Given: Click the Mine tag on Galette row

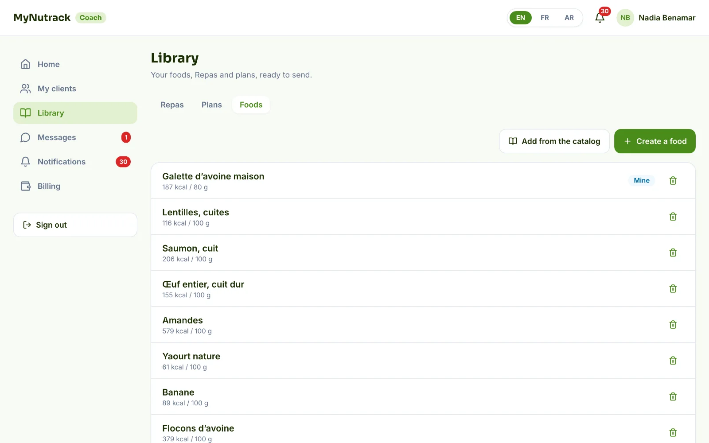Looking at the screenshot, I should tap(642, 180).
